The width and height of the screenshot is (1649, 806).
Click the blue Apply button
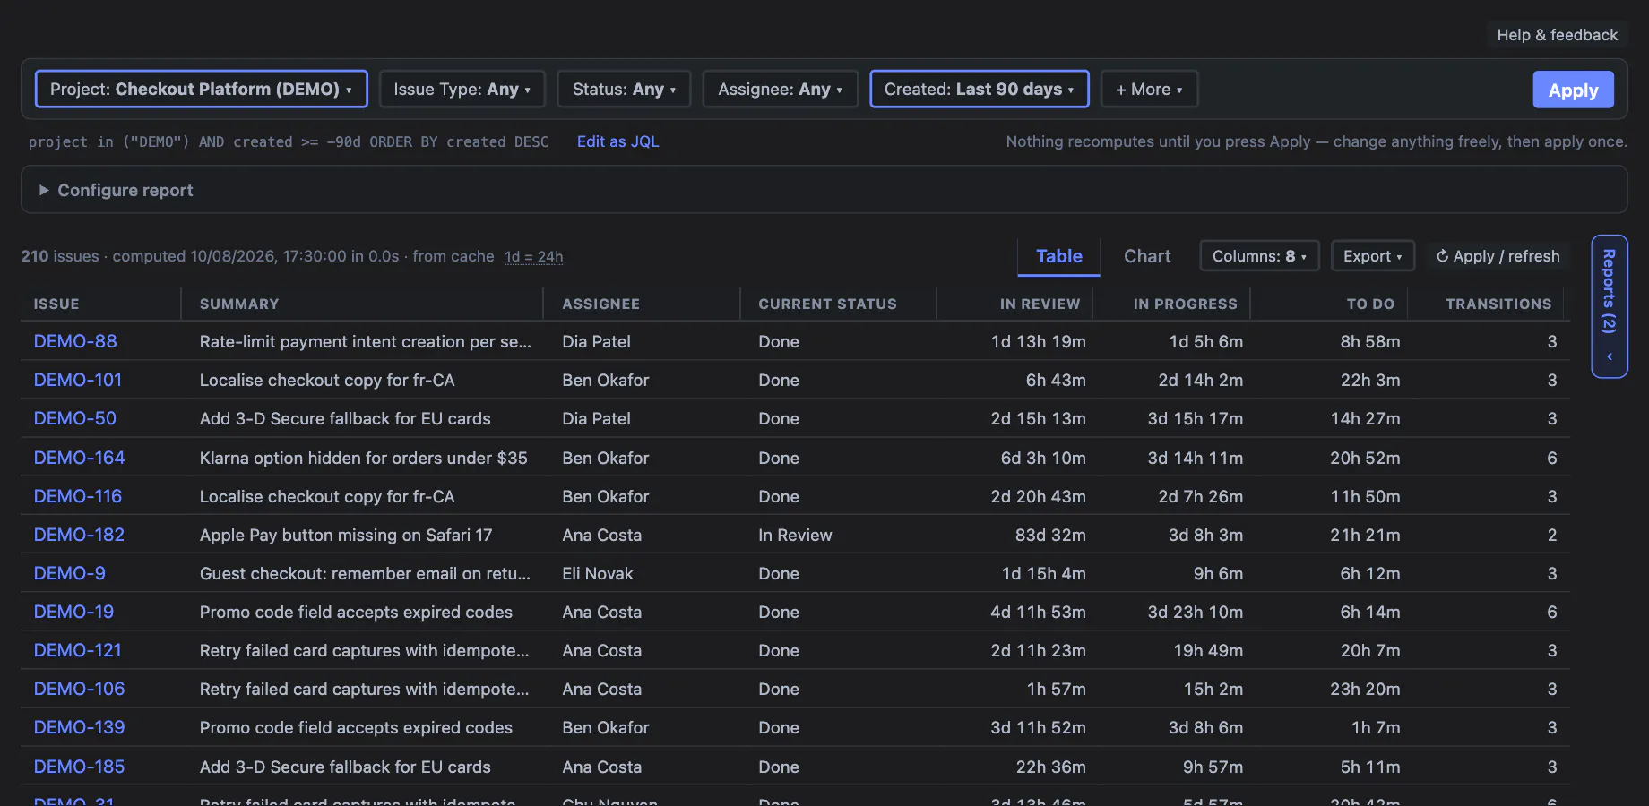coord(1573,90)
